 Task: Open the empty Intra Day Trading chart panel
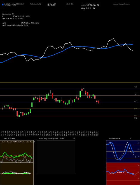click(x=56, y=157)
